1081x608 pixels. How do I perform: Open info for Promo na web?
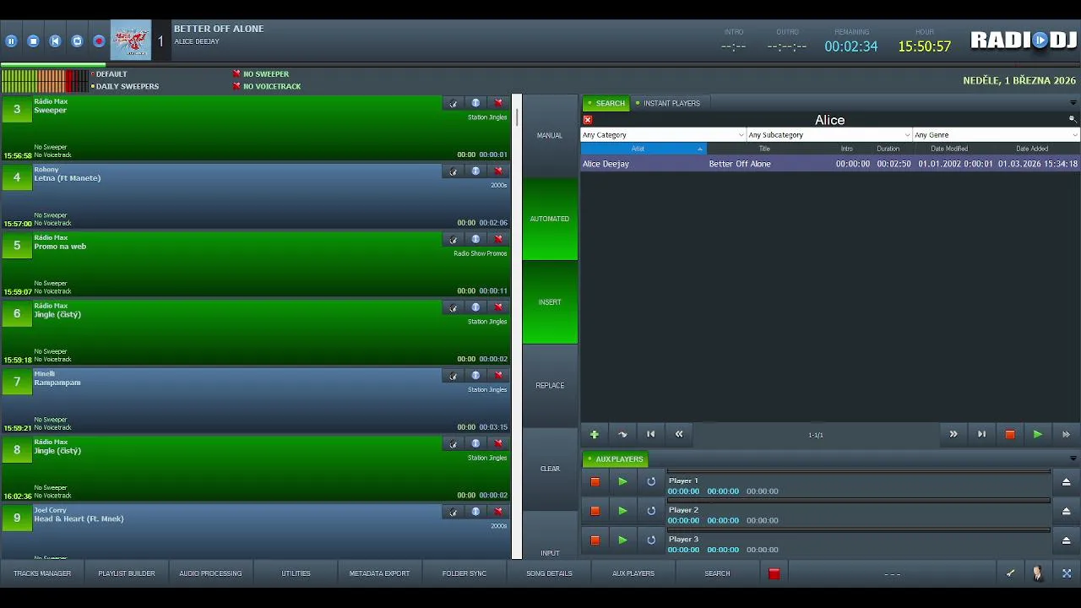point(475,240)
